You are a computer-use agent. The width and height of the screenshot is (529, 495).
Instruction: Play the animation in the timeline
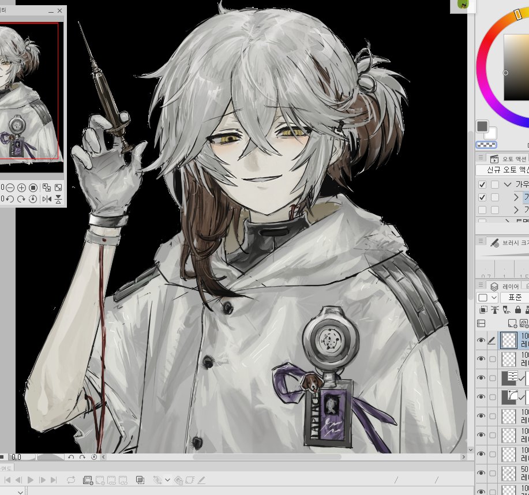tap(31, 480)
